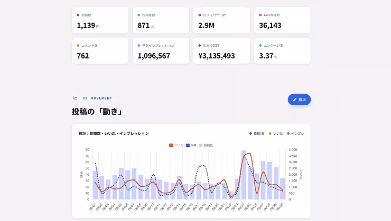Viewport: 391px width, 221px height.
Task: Click the 4,000 right axis value
Action: (x=293, y=150)
